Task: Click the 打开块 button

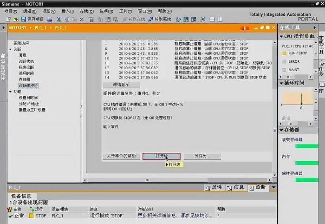Action: (x=162, y=156)
